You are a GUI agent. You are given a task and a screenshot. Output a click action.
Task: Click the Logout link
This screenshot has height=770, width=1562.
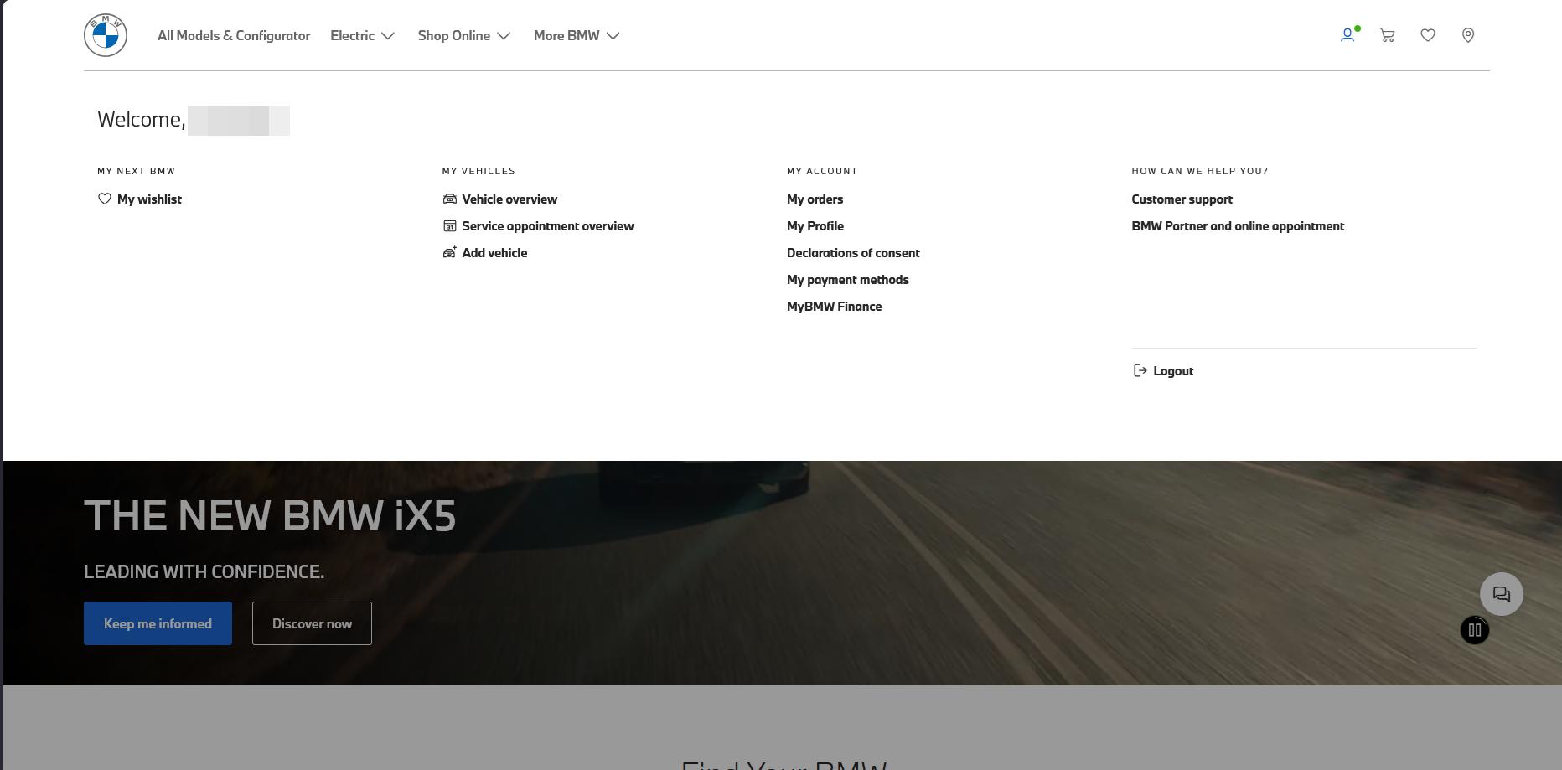coord(1173,370)
